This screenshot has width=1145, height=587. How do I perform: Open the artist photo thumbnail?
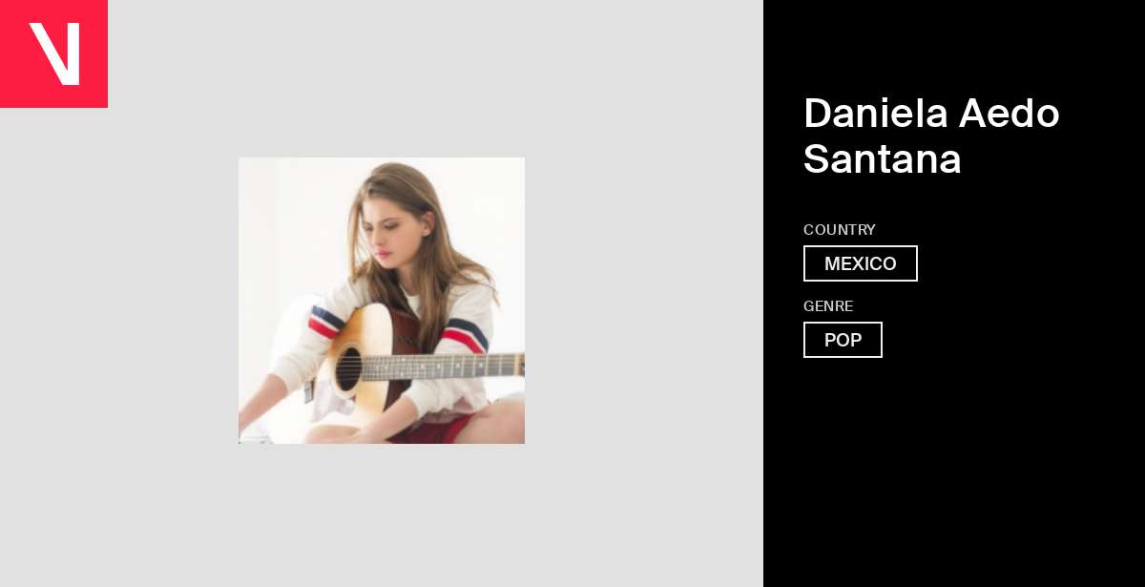[x=382, y=301]
